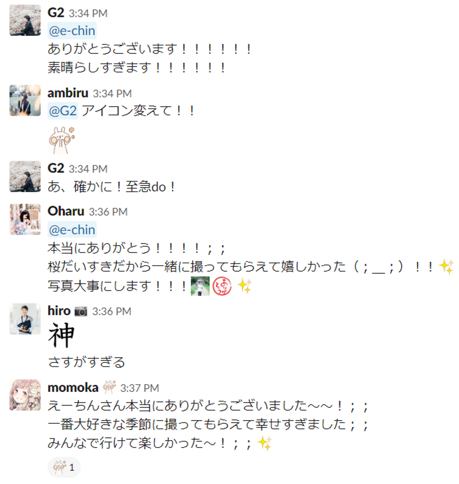The width and height of the screenshot is (459, 484).
Task: Open ambiru's profile avatar
Action: point(25,100)
